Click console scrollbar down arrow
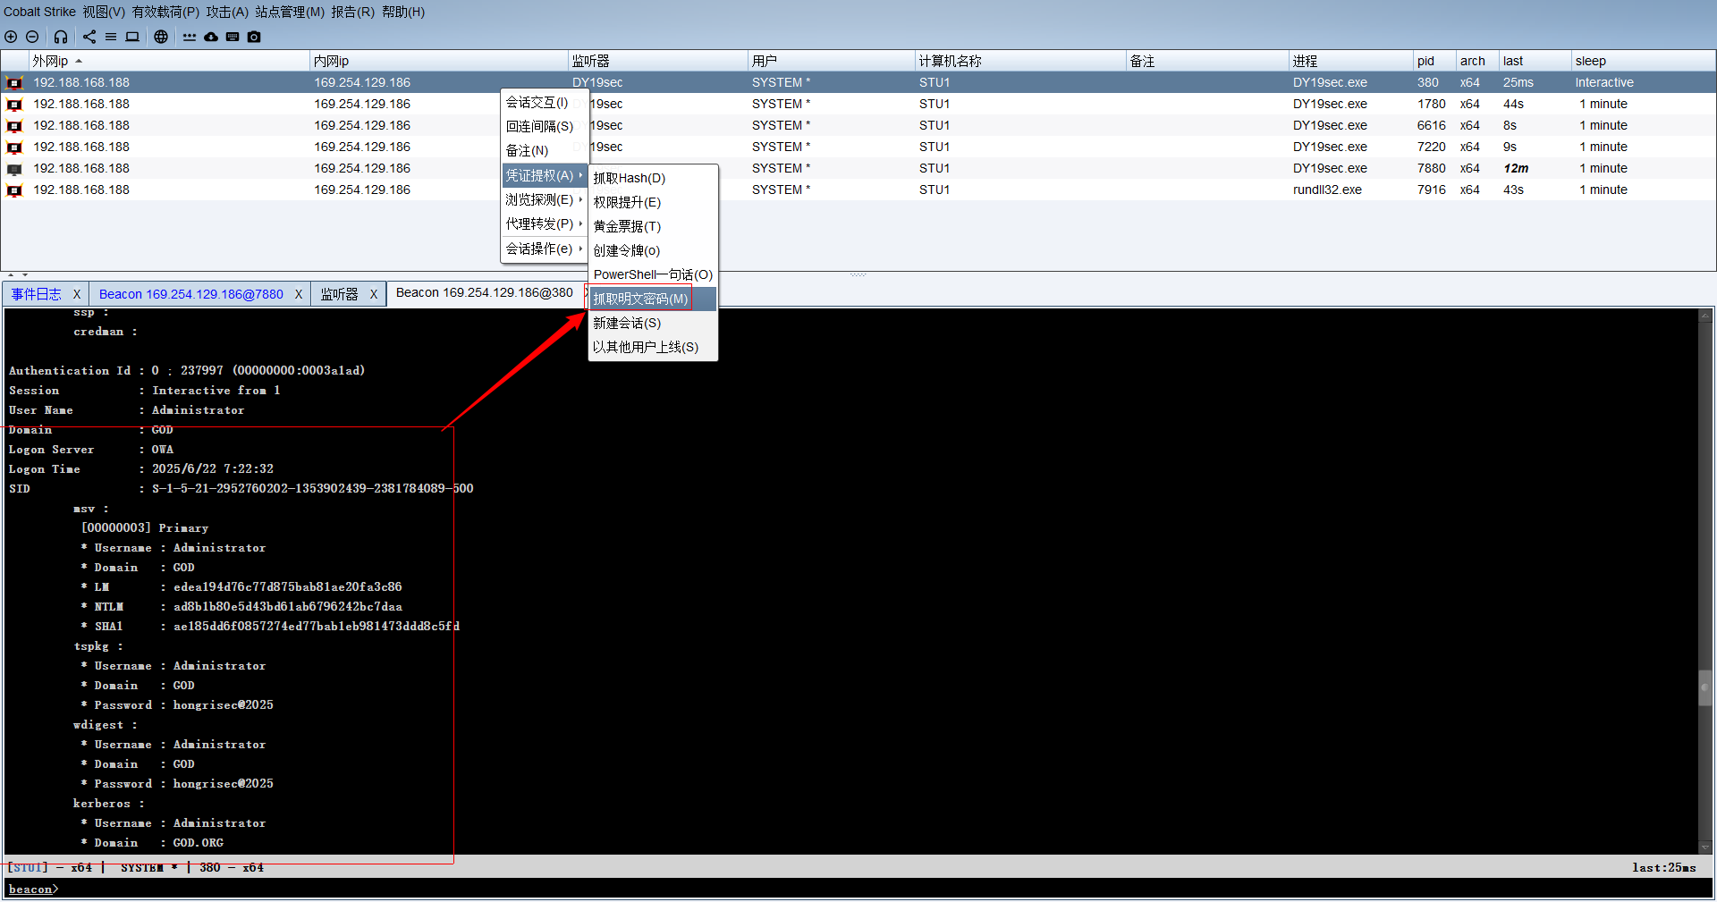The height and width of the screenshot is (902, 1717). click(x=1705, y=847)
